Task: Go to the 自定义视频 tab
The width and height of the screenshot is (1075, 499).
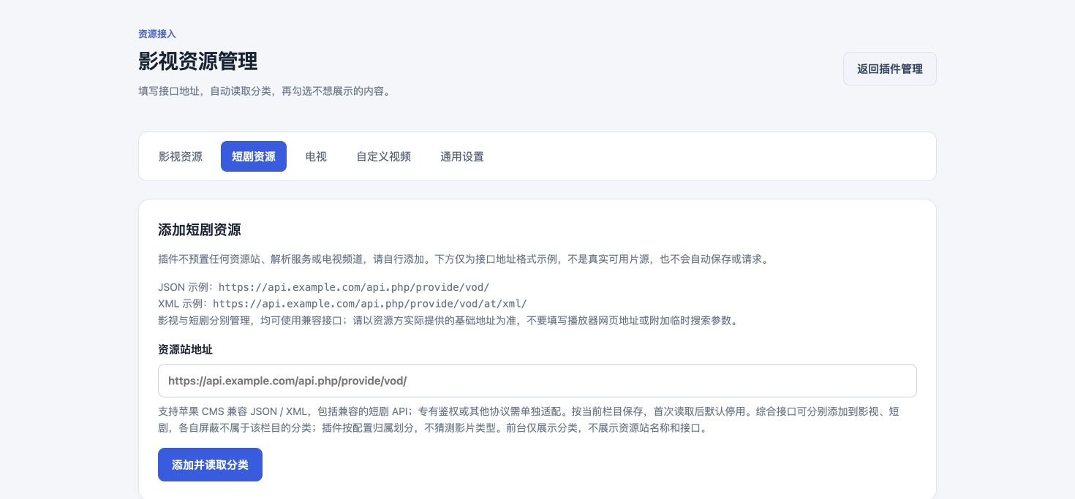Action: point(384,156)
